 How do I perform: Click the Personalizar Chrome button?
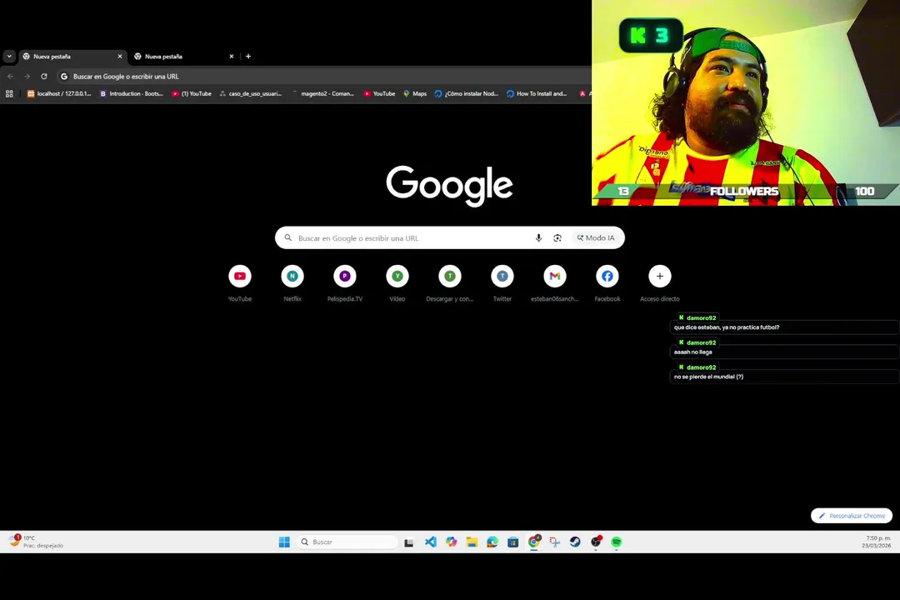(x=852, y=516)
